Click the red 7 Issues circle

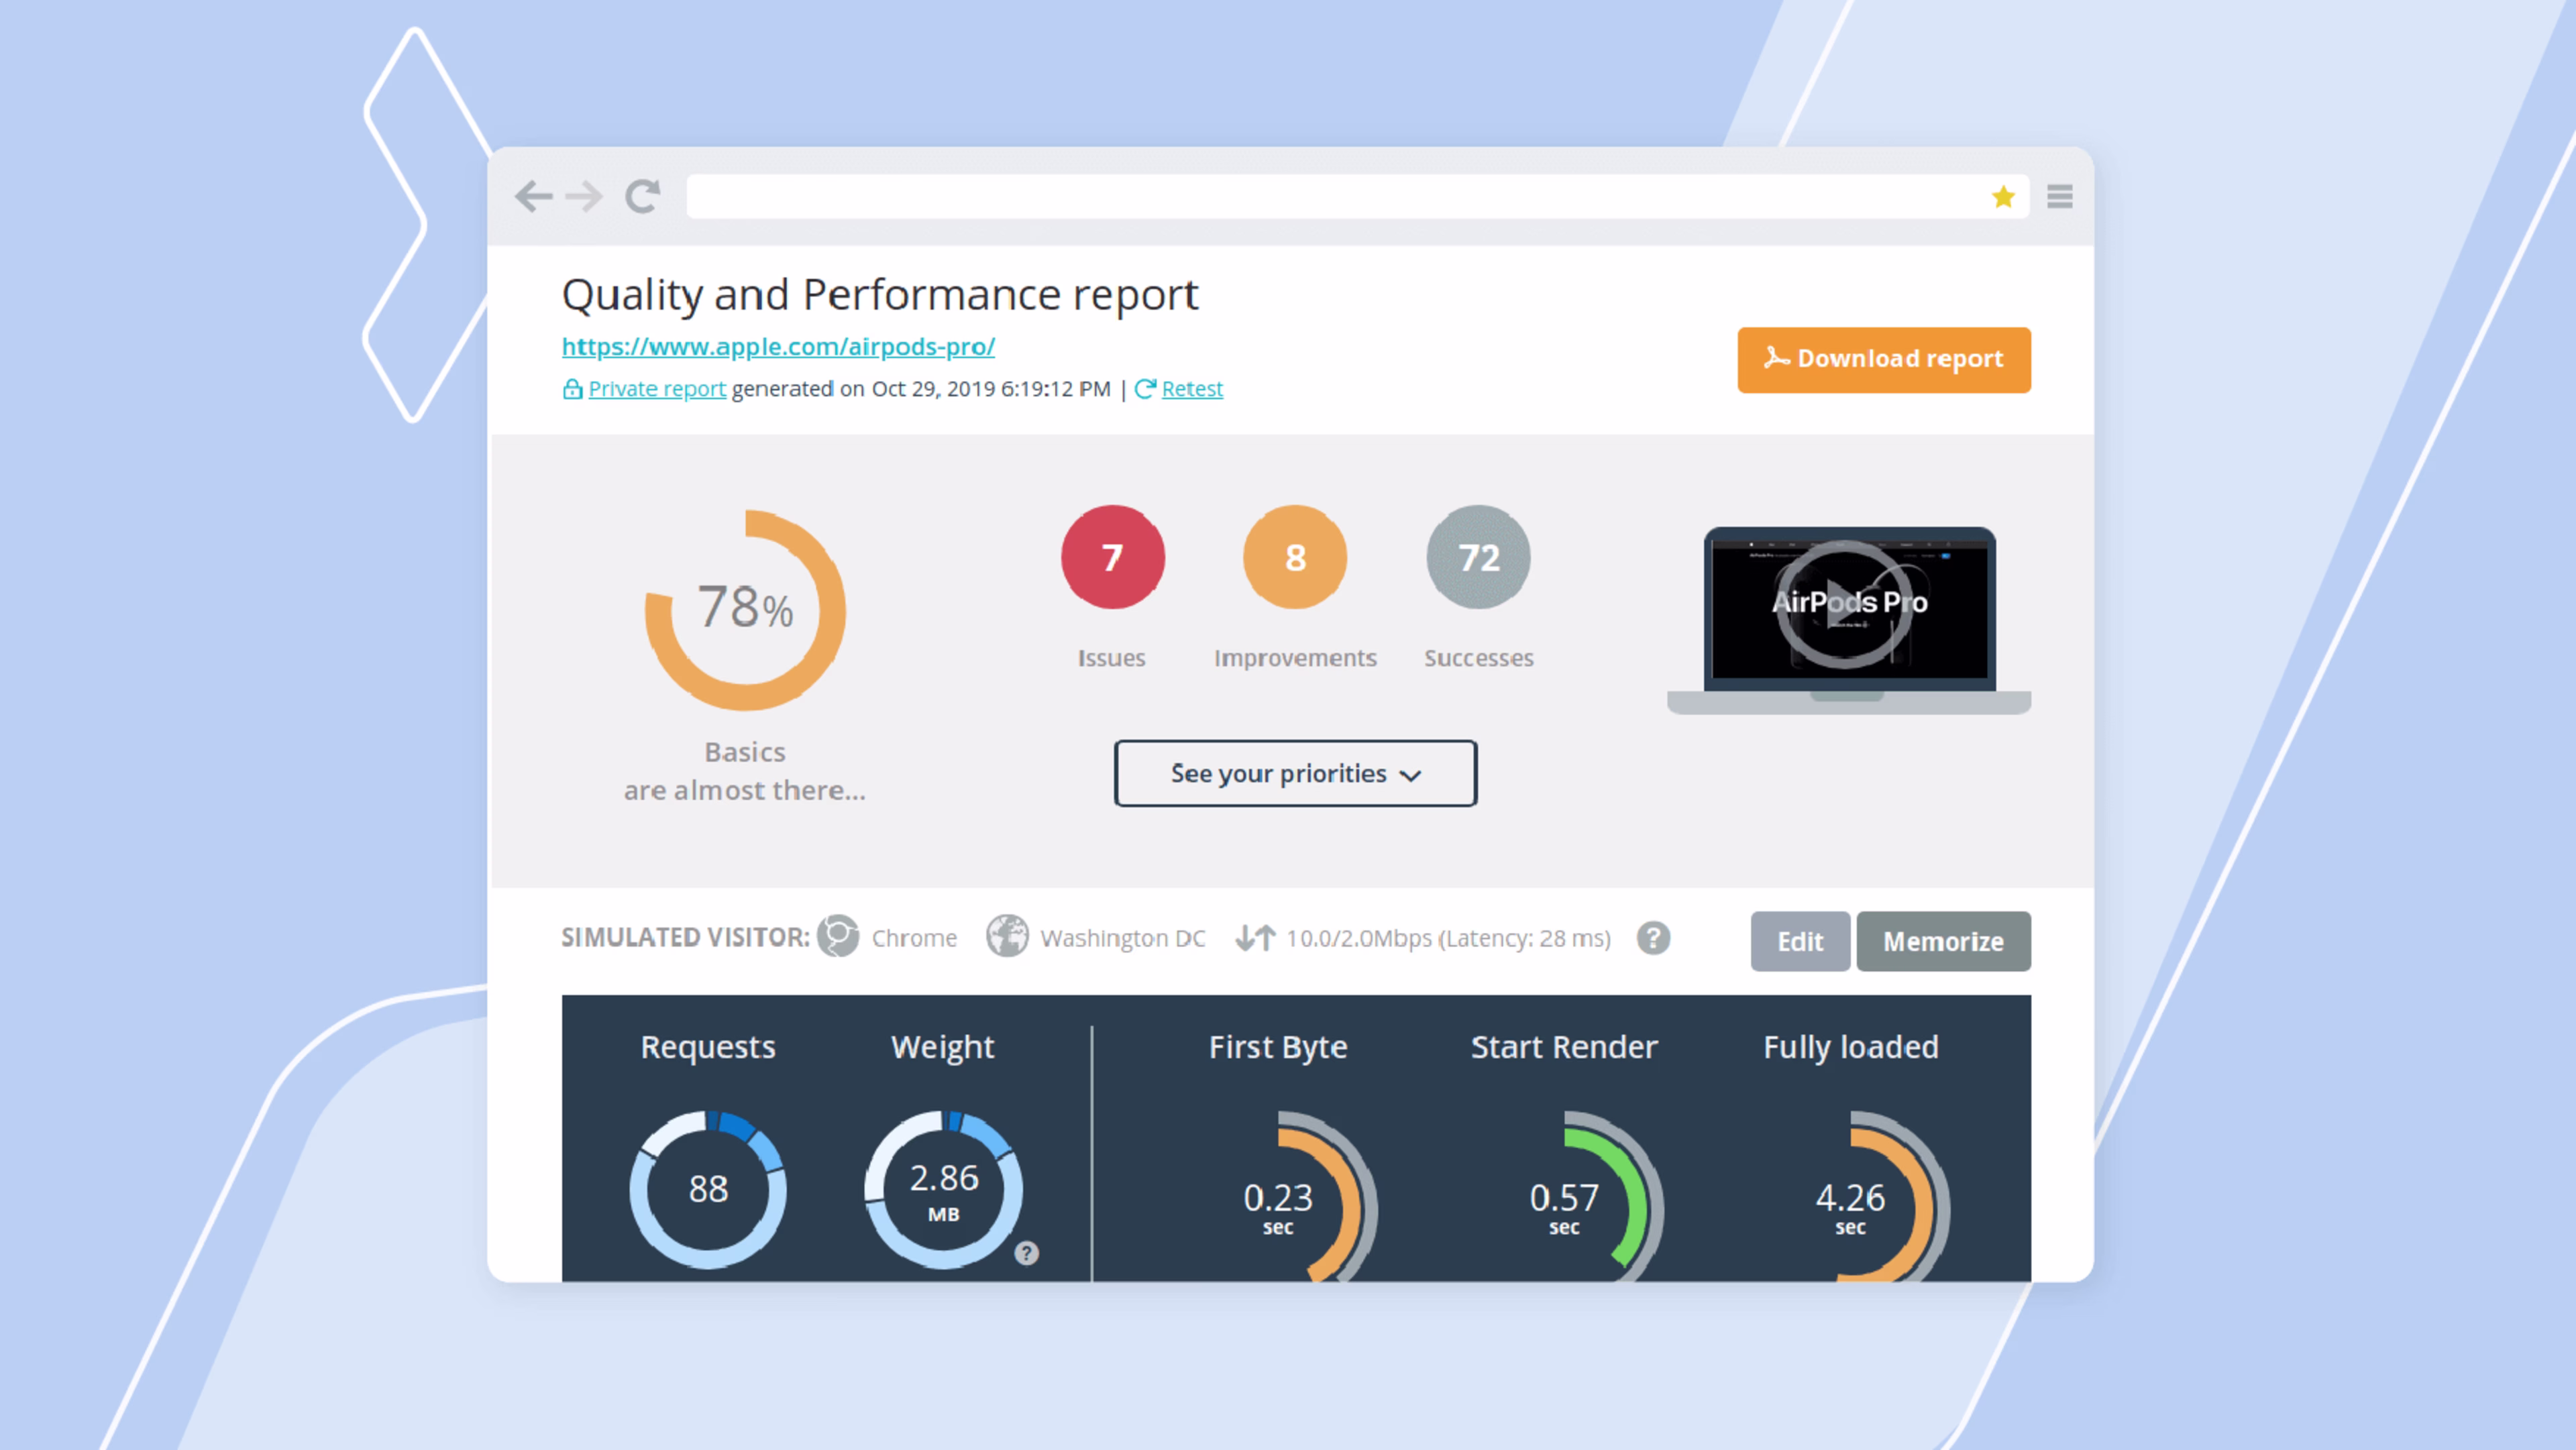(1112, 557)
